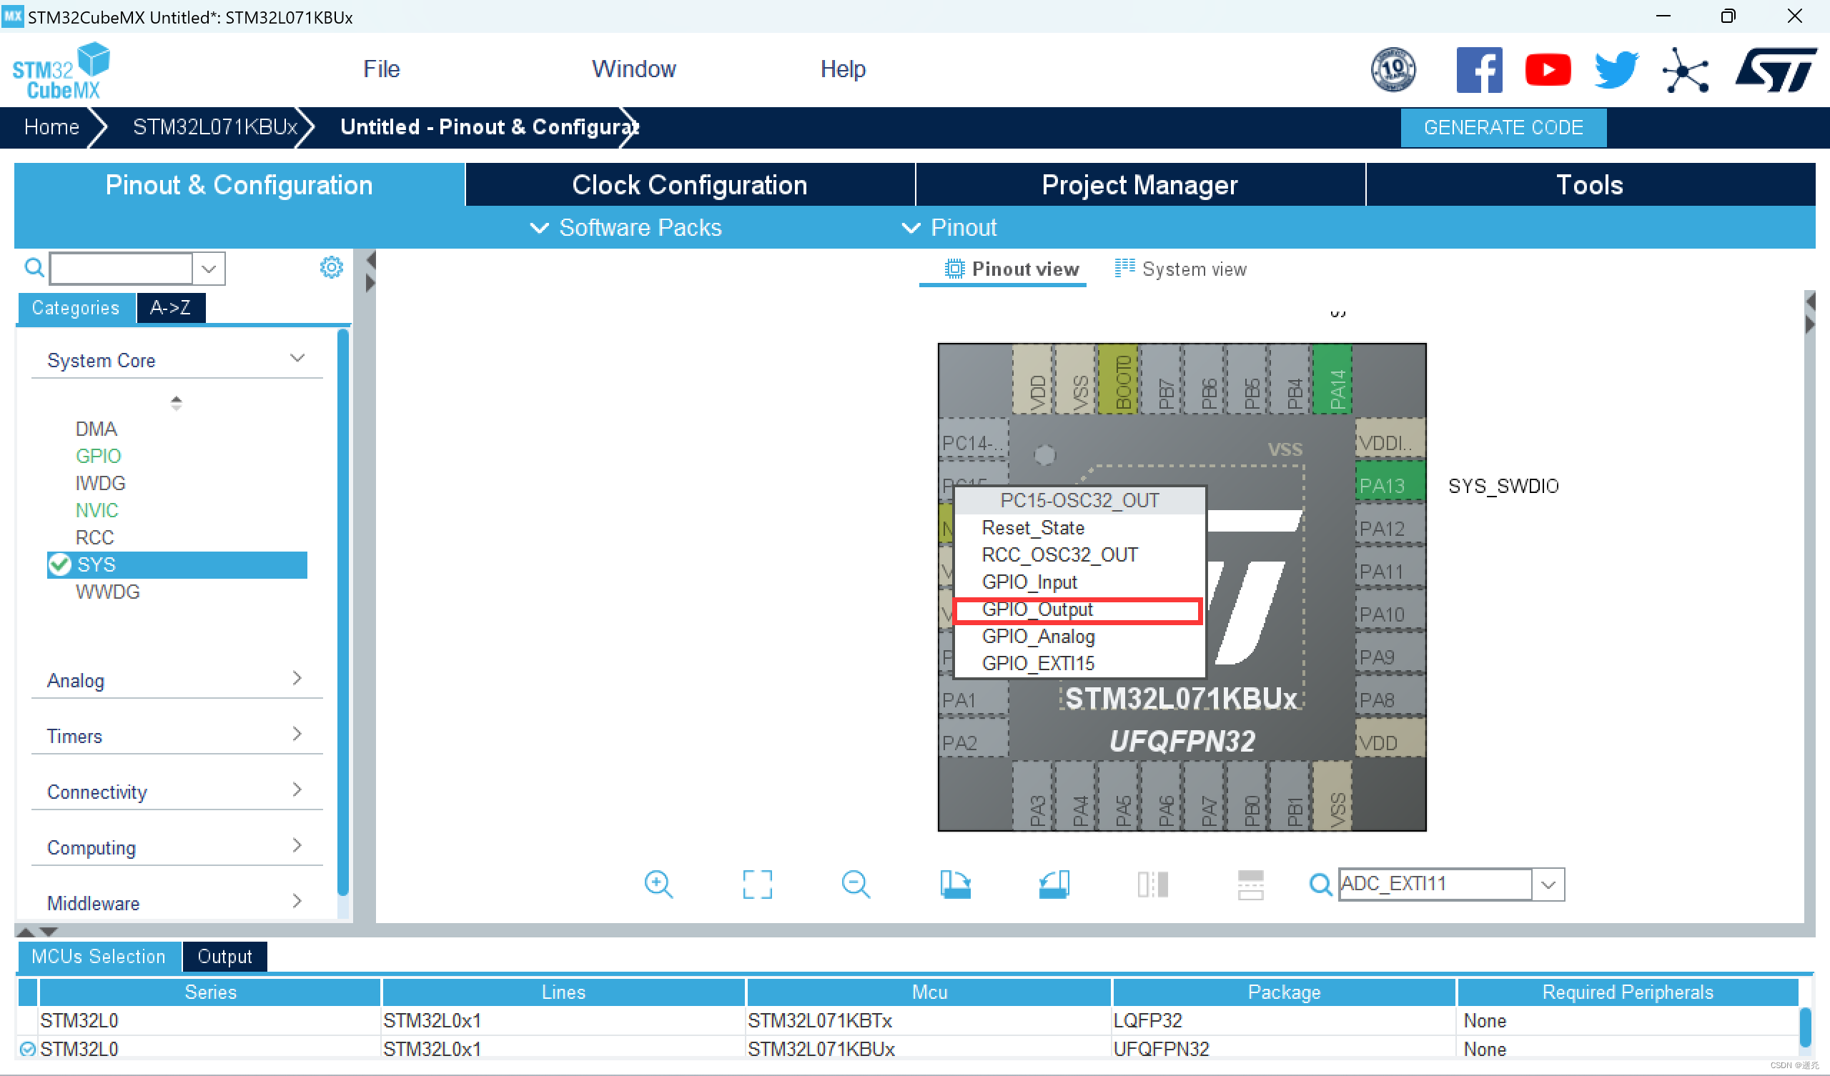Rotate the chip counter-clockwise
1830x1076 pixels.
pos(1054,884)
